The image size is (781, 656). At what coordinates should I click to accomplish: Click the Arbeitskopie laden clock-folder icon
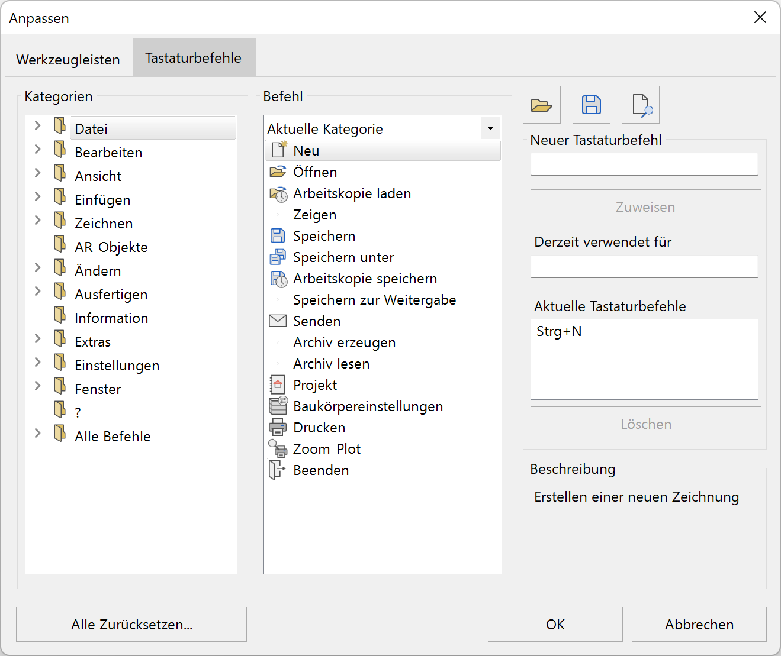[x=277, y=195]
